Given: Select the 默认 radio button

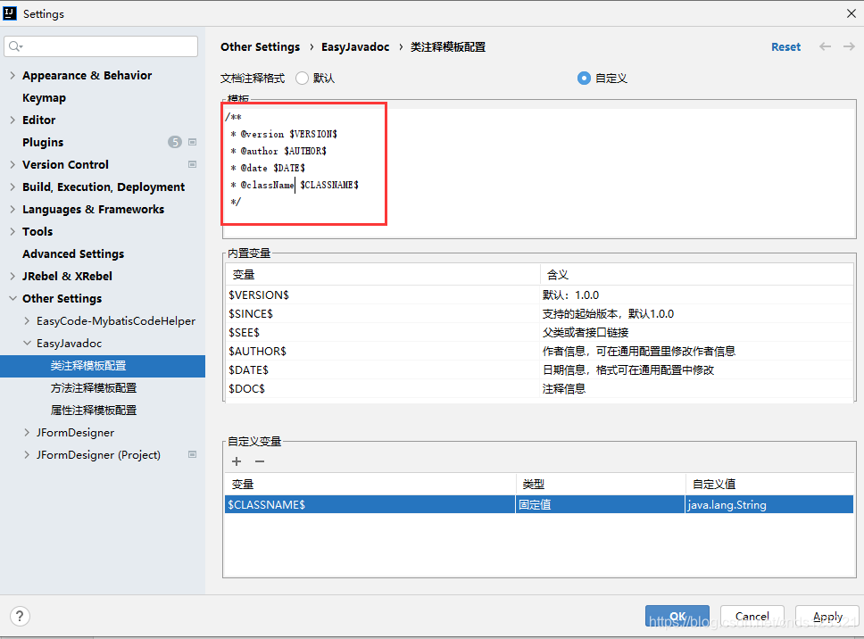Looking at the screenshot, I should (x=302, y=79).
